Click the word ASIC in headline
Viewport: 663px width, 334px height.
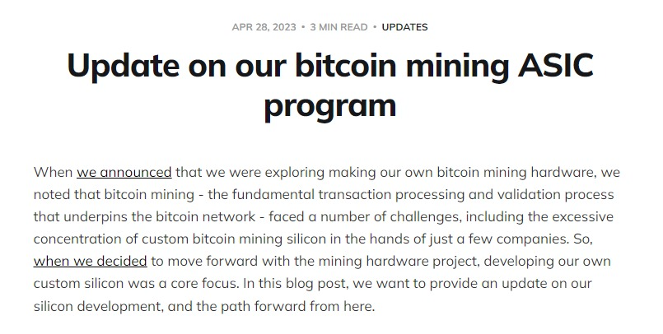coord(556,66)
